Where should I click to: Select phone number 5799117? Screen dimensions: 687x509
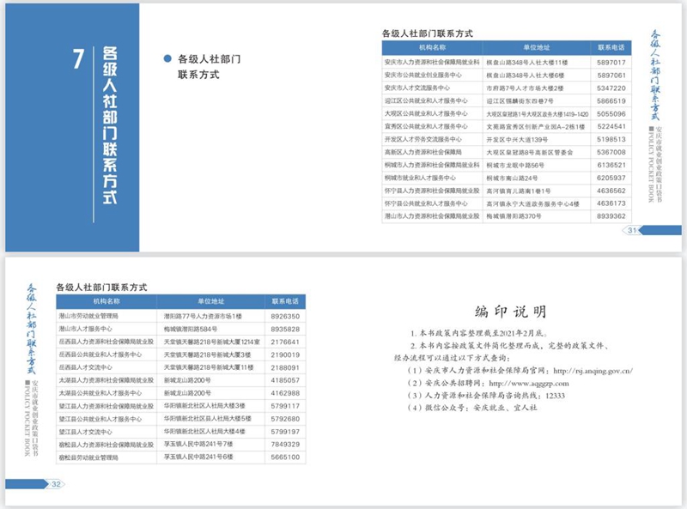285,406
